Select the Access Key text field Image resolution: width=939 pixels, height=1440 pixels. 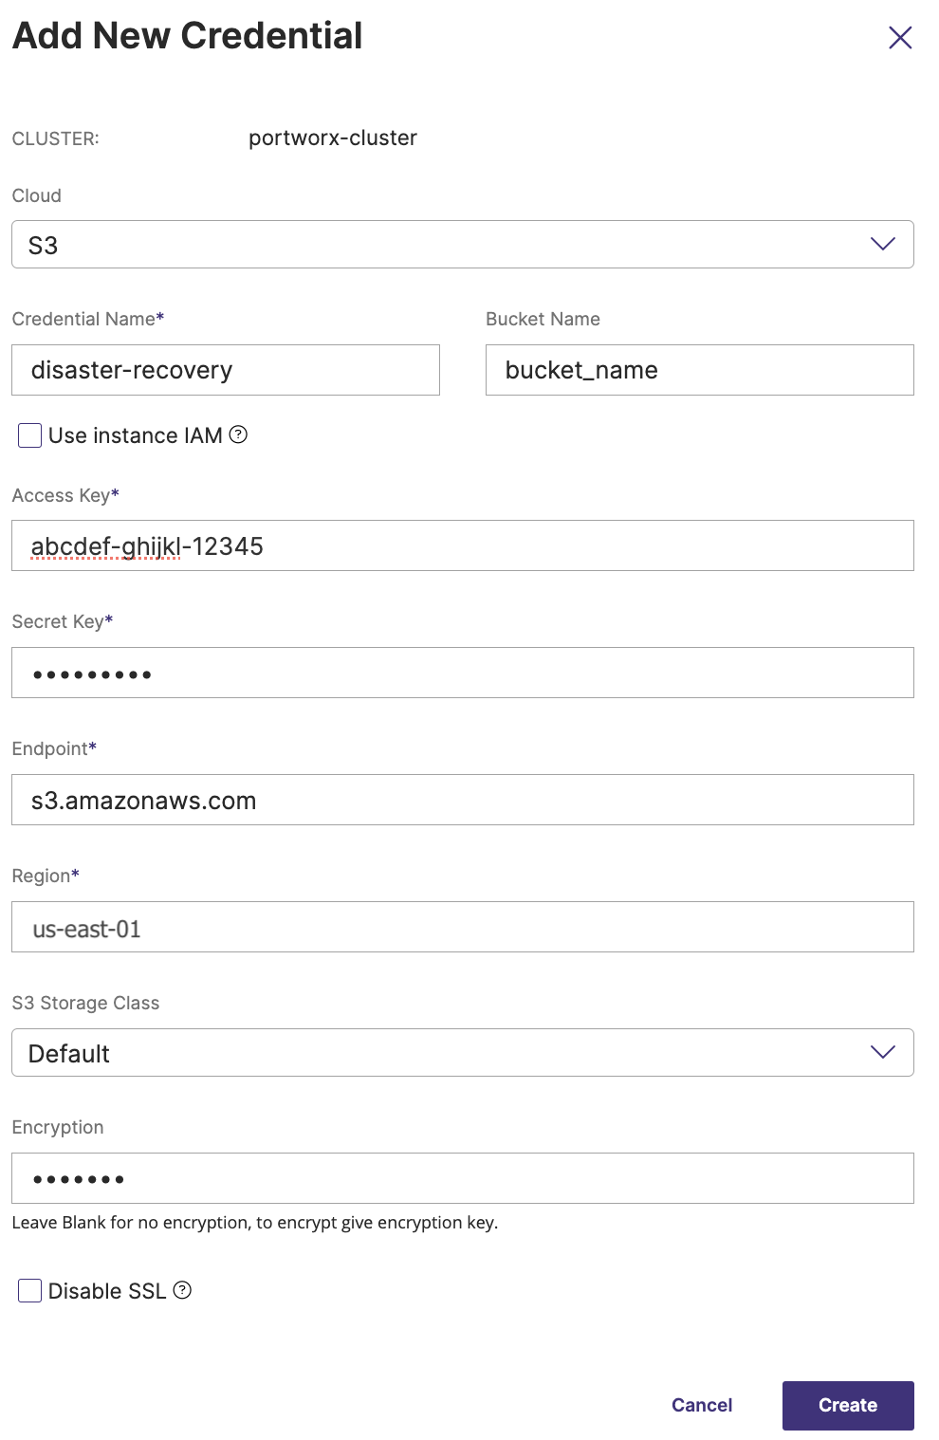462,546
